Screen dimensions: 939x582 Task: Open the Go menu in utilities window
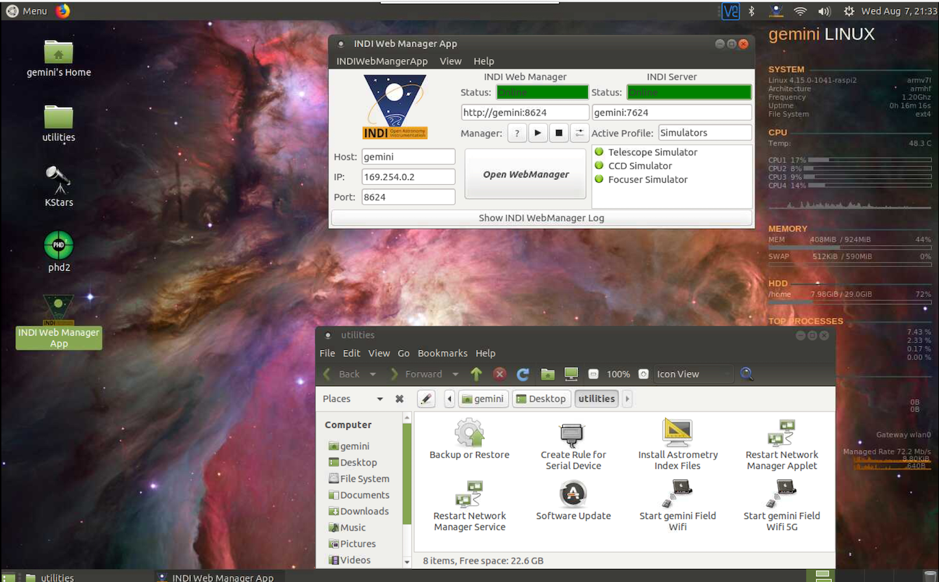point(403,353)
